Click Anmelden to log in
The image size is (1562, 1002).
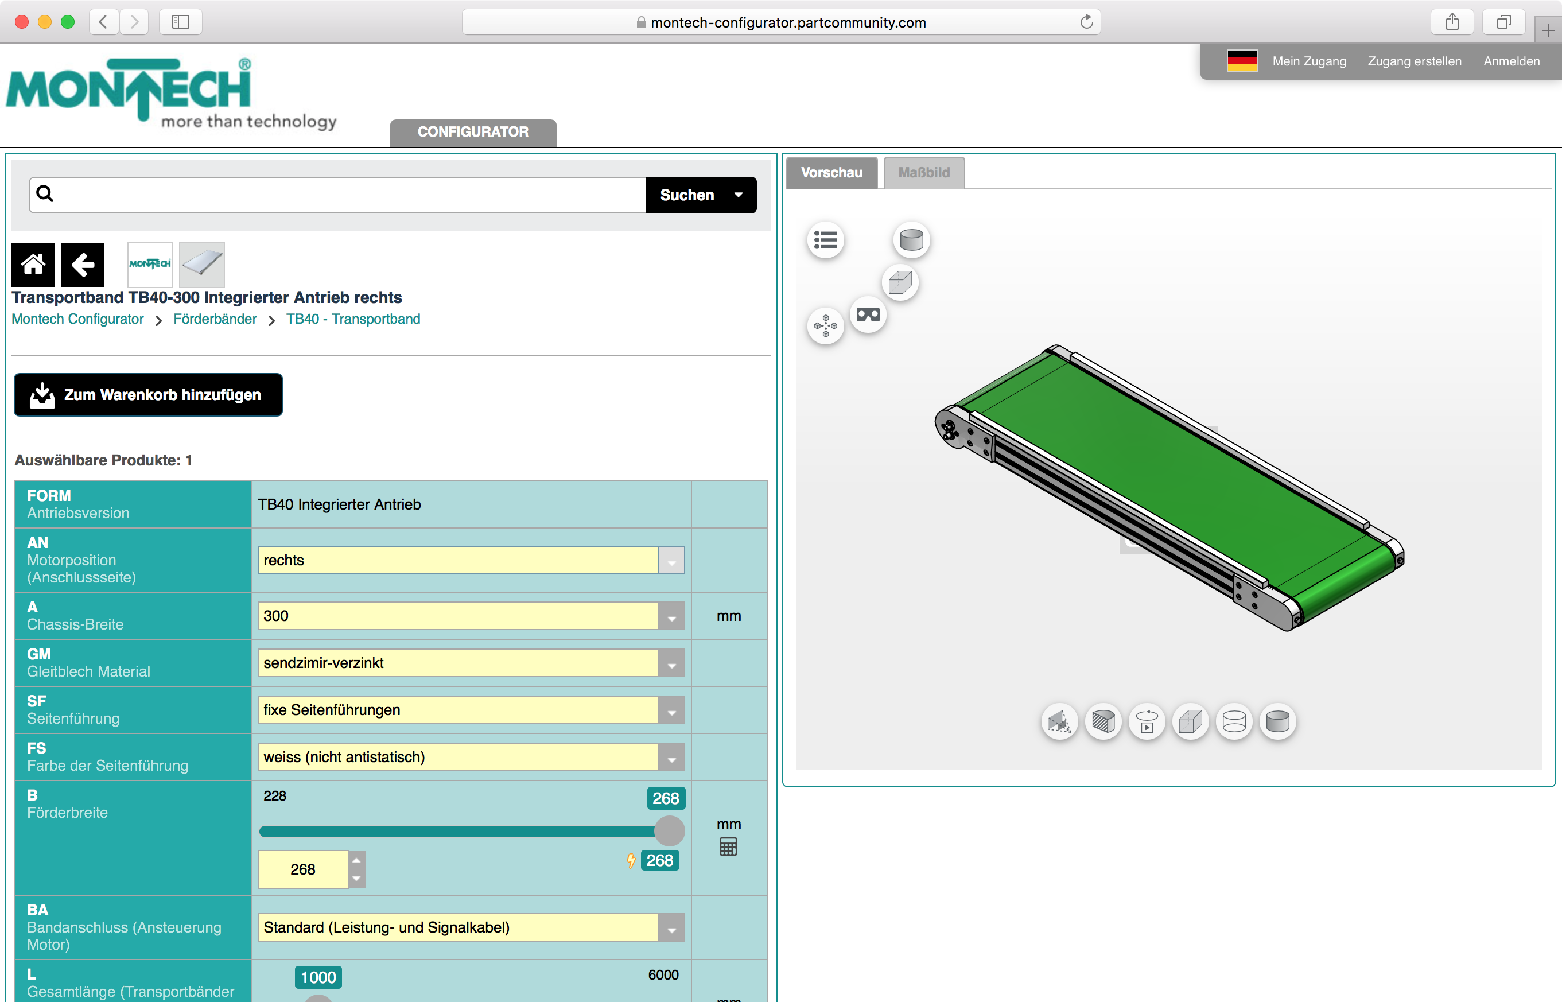click(x=1512, y=61)
